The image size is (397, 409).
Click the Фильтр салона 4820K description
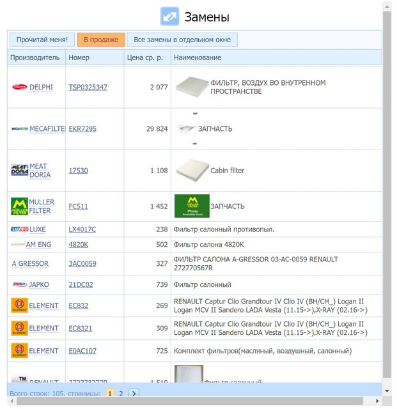(209, 245)
